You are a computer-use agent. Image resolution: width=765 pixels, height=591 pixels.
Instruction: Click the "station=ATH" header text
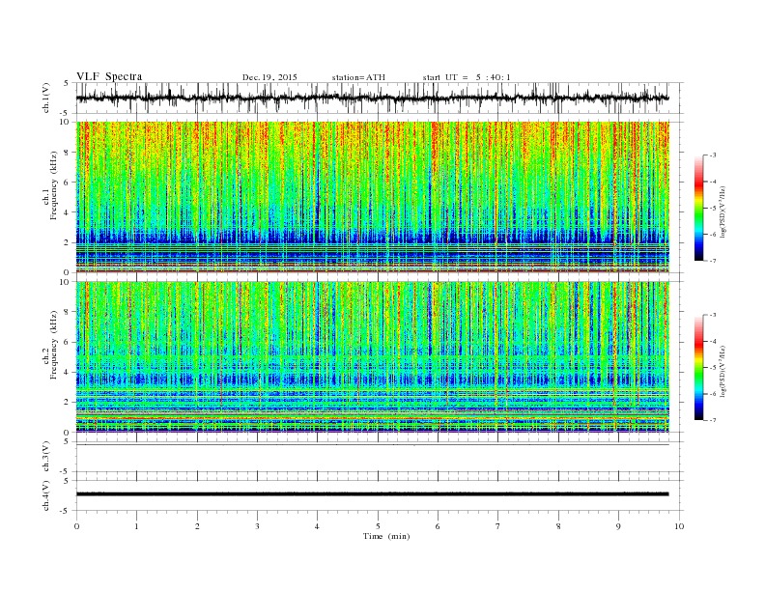coord(358,77)
